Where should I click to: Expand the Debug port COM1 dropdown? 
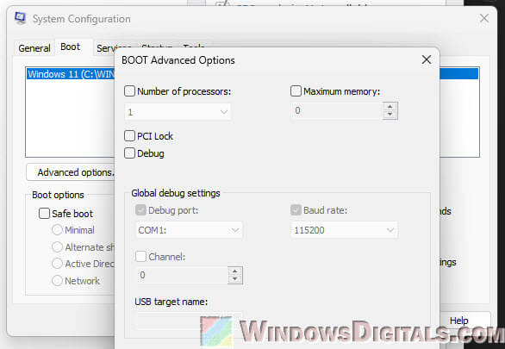(189, 230)
